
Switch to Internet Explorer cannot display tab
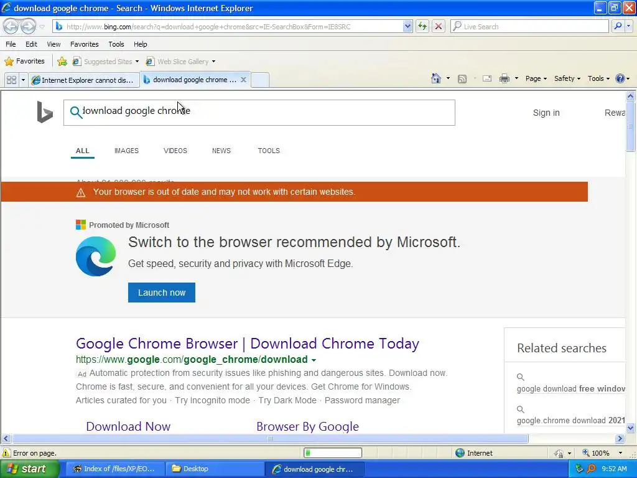84,80
